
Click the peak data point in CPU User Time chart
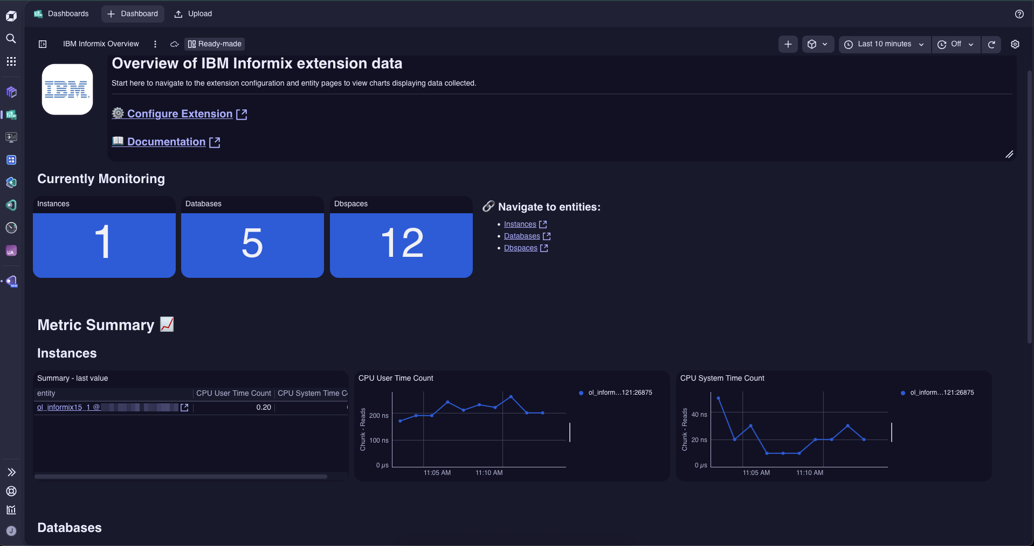point(511,397)
